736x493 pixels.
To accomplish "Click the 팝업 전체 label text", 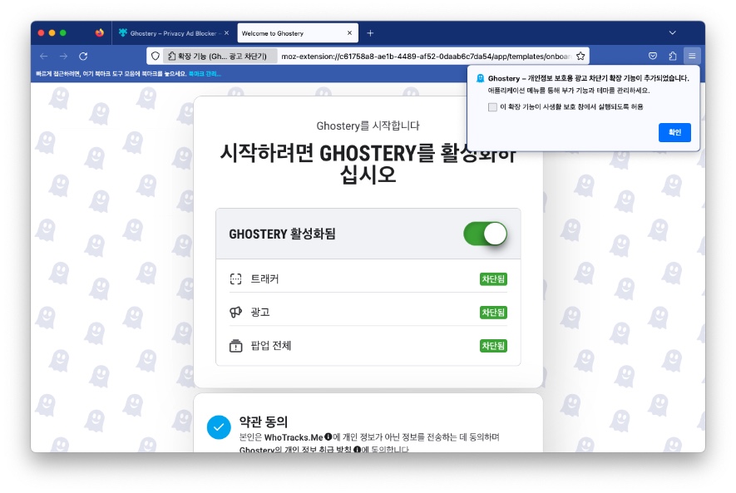I will point(271,346).
